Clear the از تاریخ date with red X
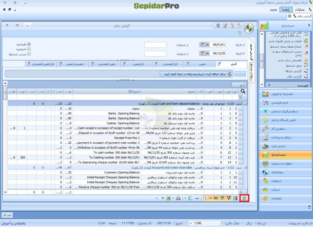The image size is (313, 227). [207, 45]
